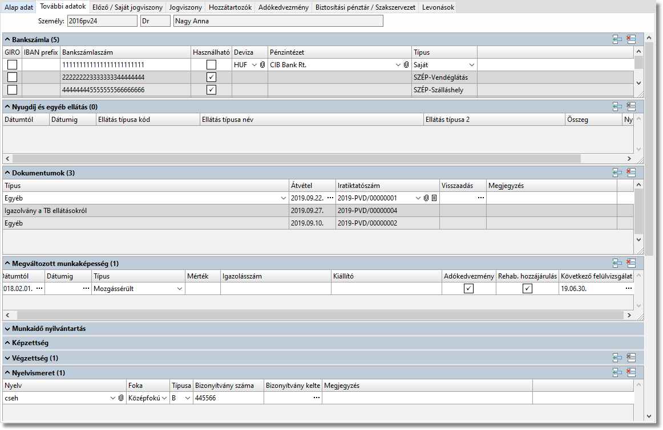Open Középfokú level dropdown
663x430 pixels.
point(164,398)
